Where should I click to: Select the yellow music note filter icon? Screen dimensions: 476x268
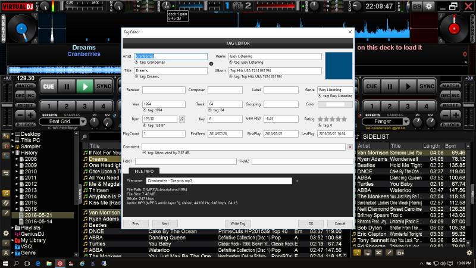pos(6,193)
